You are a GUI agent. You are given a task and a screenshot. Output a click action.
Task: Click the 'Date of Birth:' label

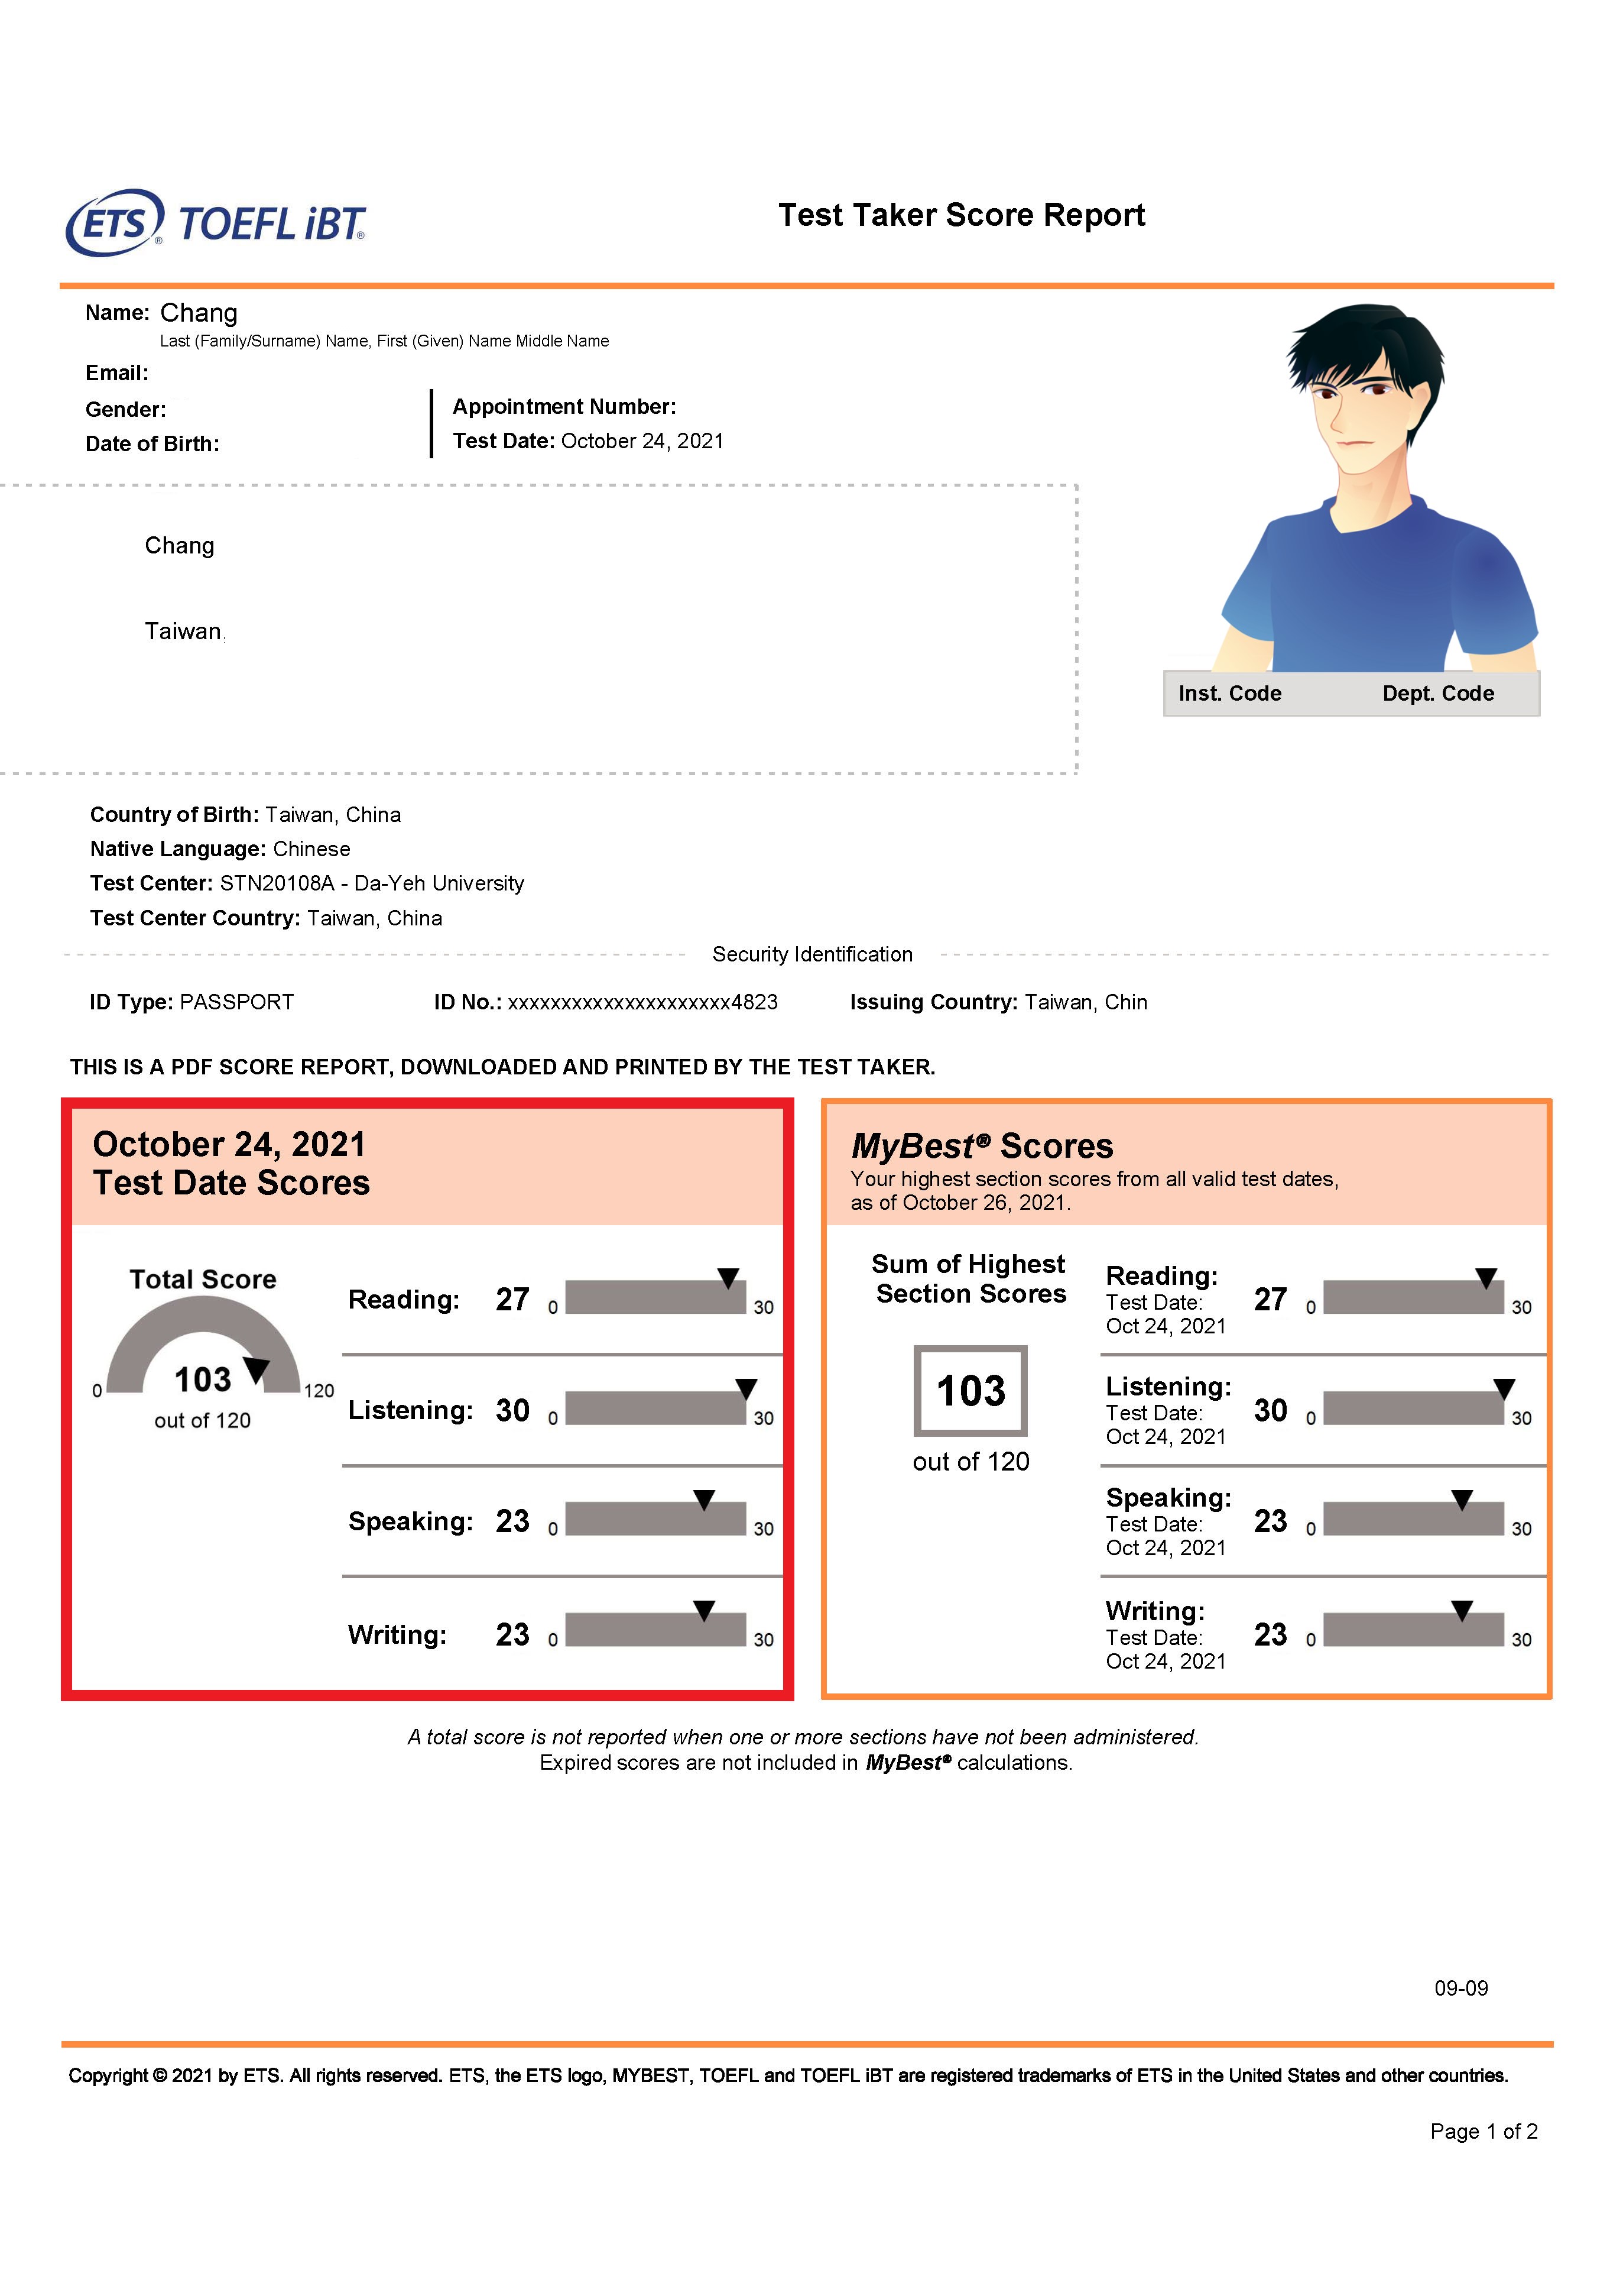tap(152, 444)
